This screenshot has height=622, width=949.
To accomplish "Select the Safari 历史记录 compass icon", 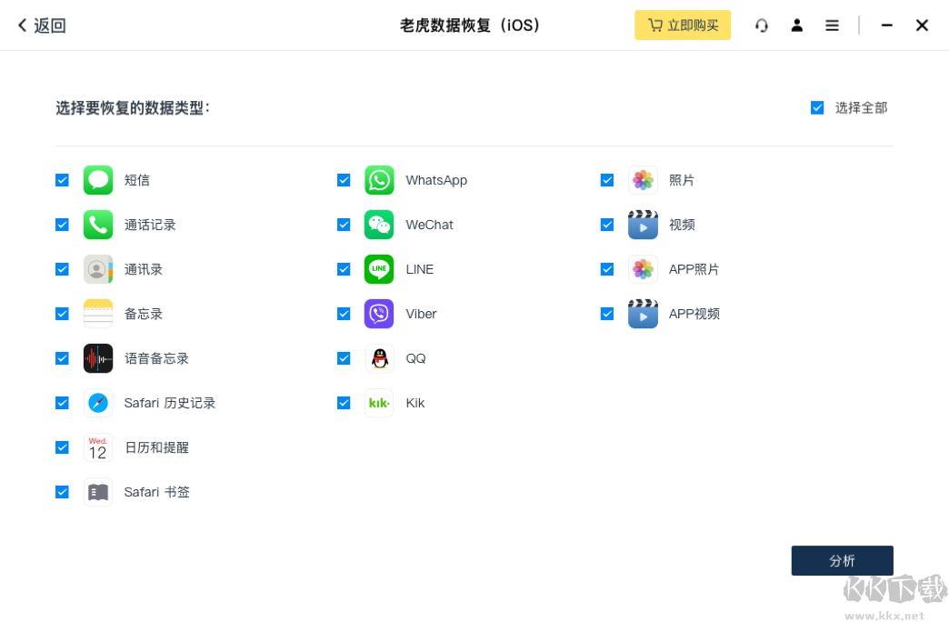I will click(98, 403).
